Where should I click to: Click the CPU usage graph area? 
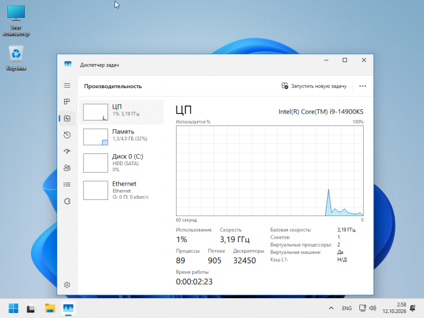pos(270,171)
